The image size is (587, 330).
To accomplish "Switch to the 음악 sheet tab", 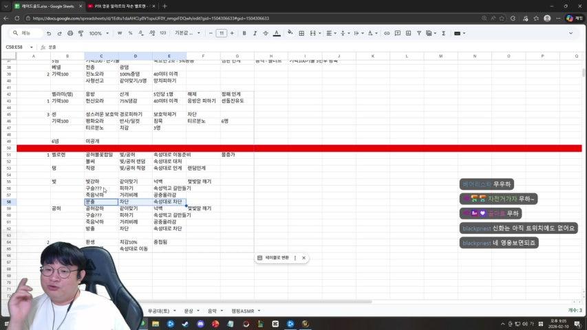I will (x=212, y=311).
